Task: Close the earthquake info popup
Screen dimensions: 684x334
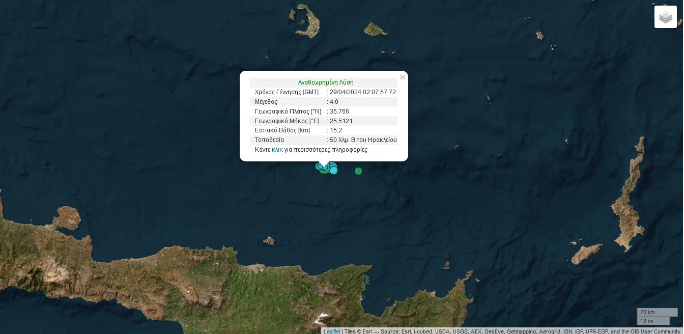Action: click(403, 77)
